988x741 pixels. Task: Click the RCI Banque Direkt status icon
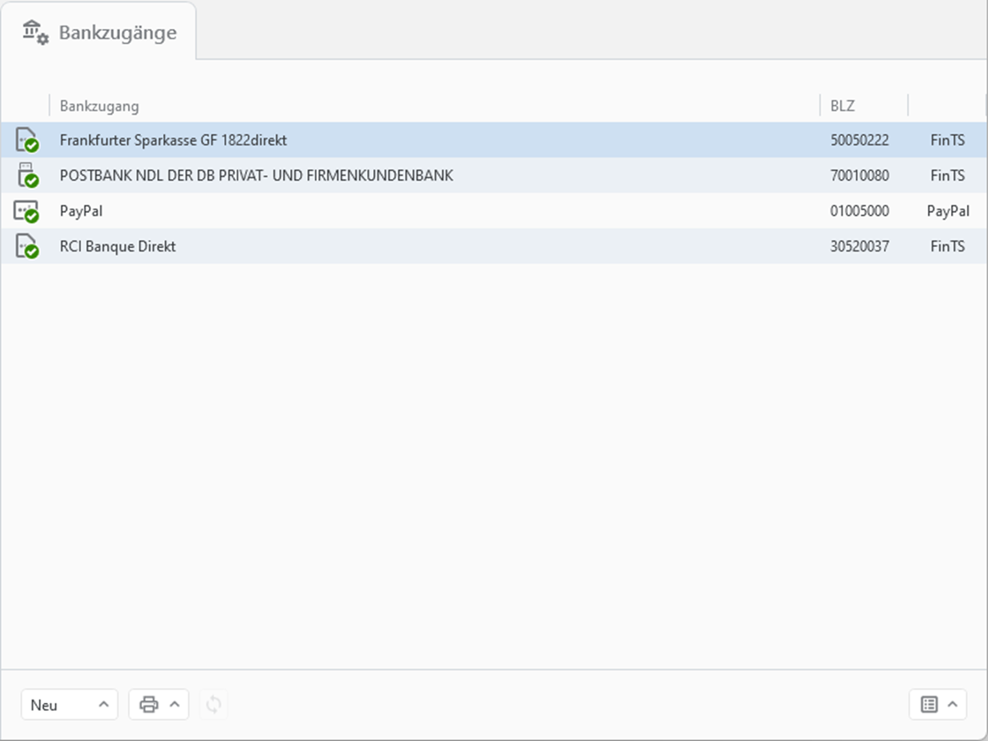[x=26, y=247]
